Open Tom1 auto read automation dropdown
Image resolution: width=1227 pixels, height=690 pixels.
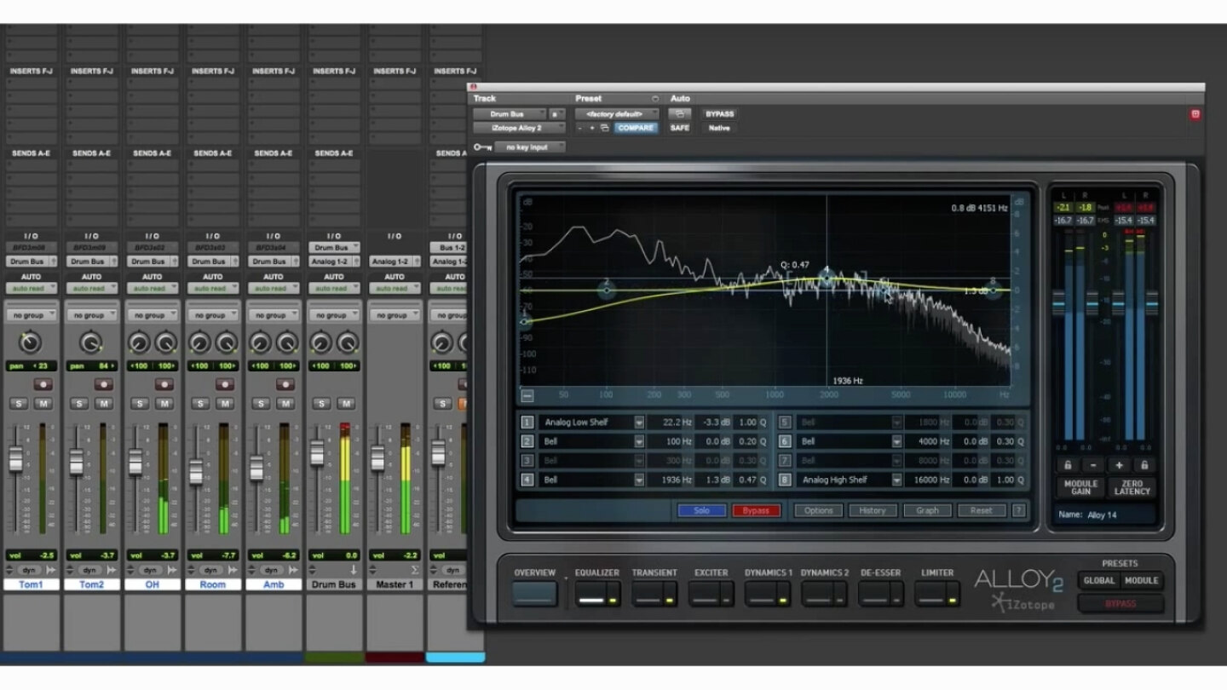pos(31,289)
